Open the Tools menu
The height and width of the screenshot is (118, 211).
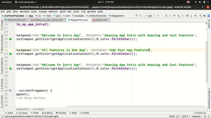(x=76, y=11)
